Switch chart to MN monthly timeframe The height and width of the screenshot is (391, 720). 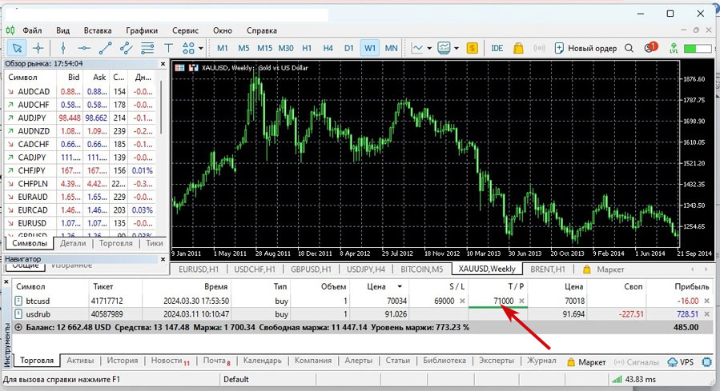391,48
